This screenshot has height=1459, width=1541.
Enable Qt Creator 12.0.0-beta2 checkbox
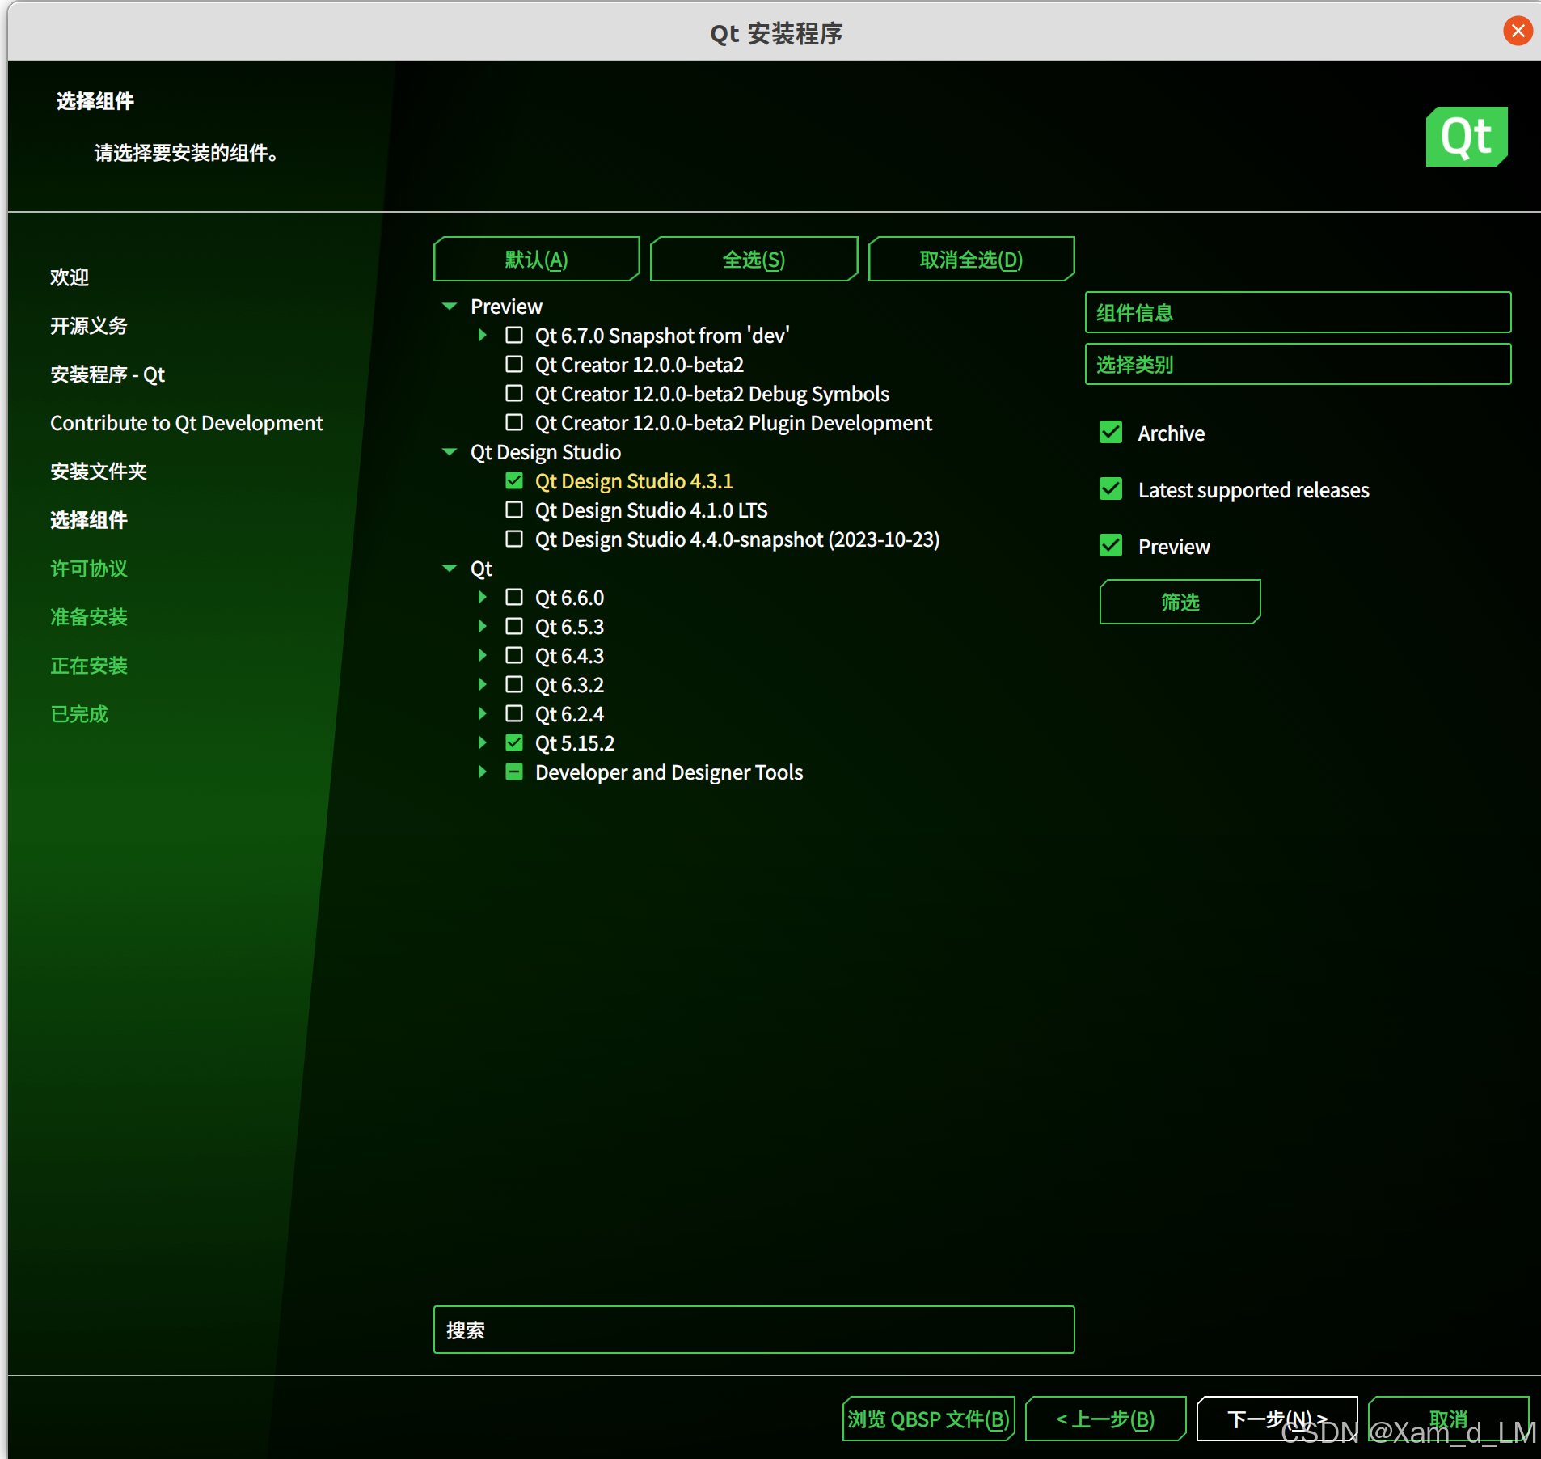coord(514,364)
